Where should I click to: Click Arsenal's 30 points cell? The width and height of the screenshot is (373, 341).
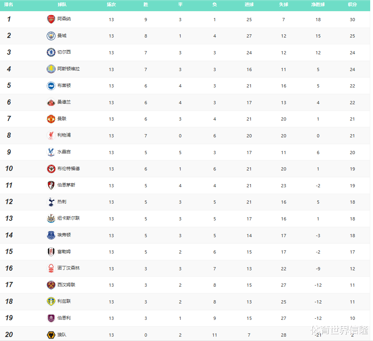tap(352, 20)
